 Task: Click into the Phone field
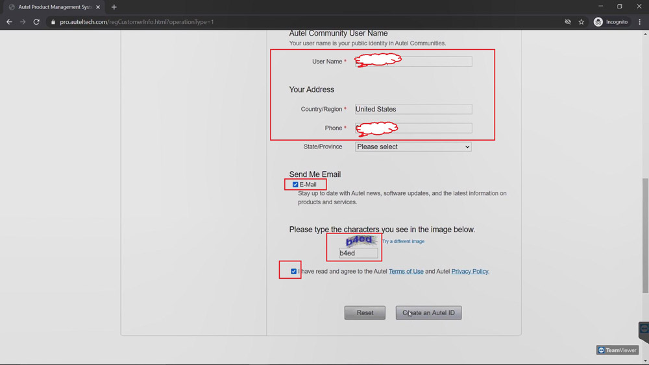coord(413,128)
